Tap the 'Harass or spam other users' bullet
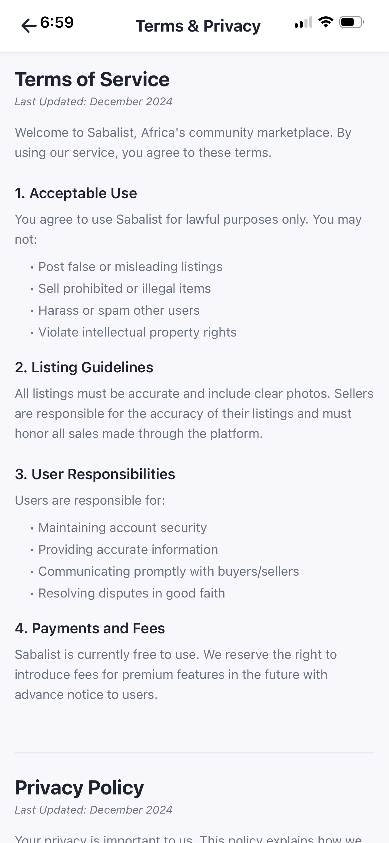Viewport: 389px width, 843px height. point(119,310)
